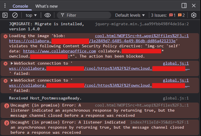Image resolution: width=201 pixels, height=136 pixels.
Task: Select the Console tab
Action: (x=20, y=6)
